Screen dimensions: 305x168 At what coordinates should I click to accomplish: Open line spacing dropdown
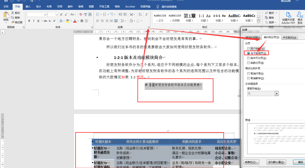click(123, 21)
